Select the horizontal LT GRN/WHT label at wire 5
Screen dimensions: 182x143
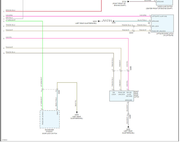coord(11,20)
